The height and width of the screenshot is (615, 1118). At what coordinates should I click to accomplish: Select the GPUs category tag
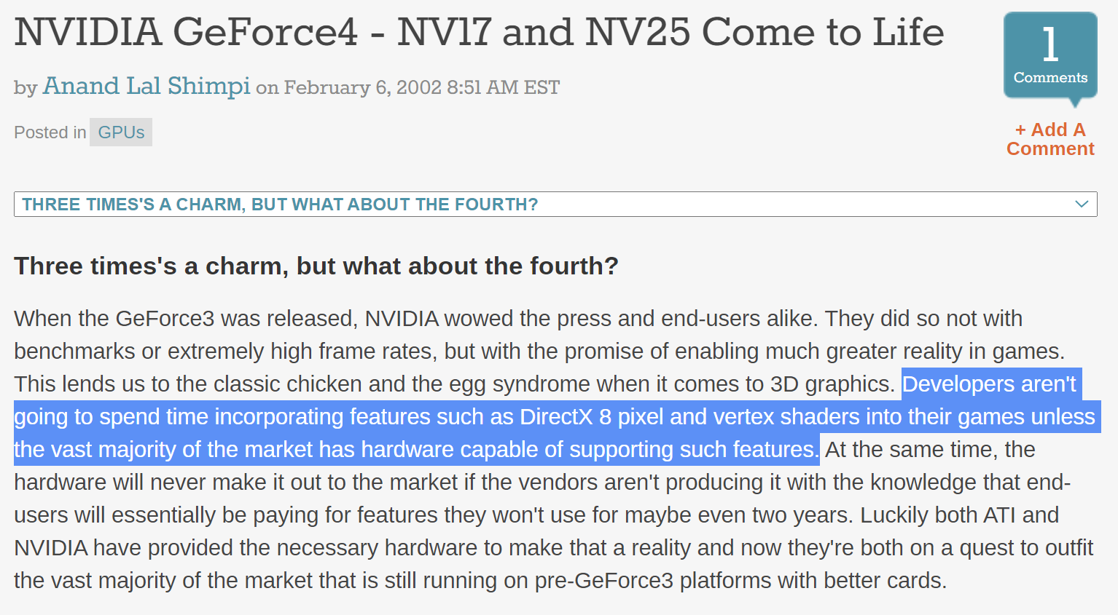121,132
